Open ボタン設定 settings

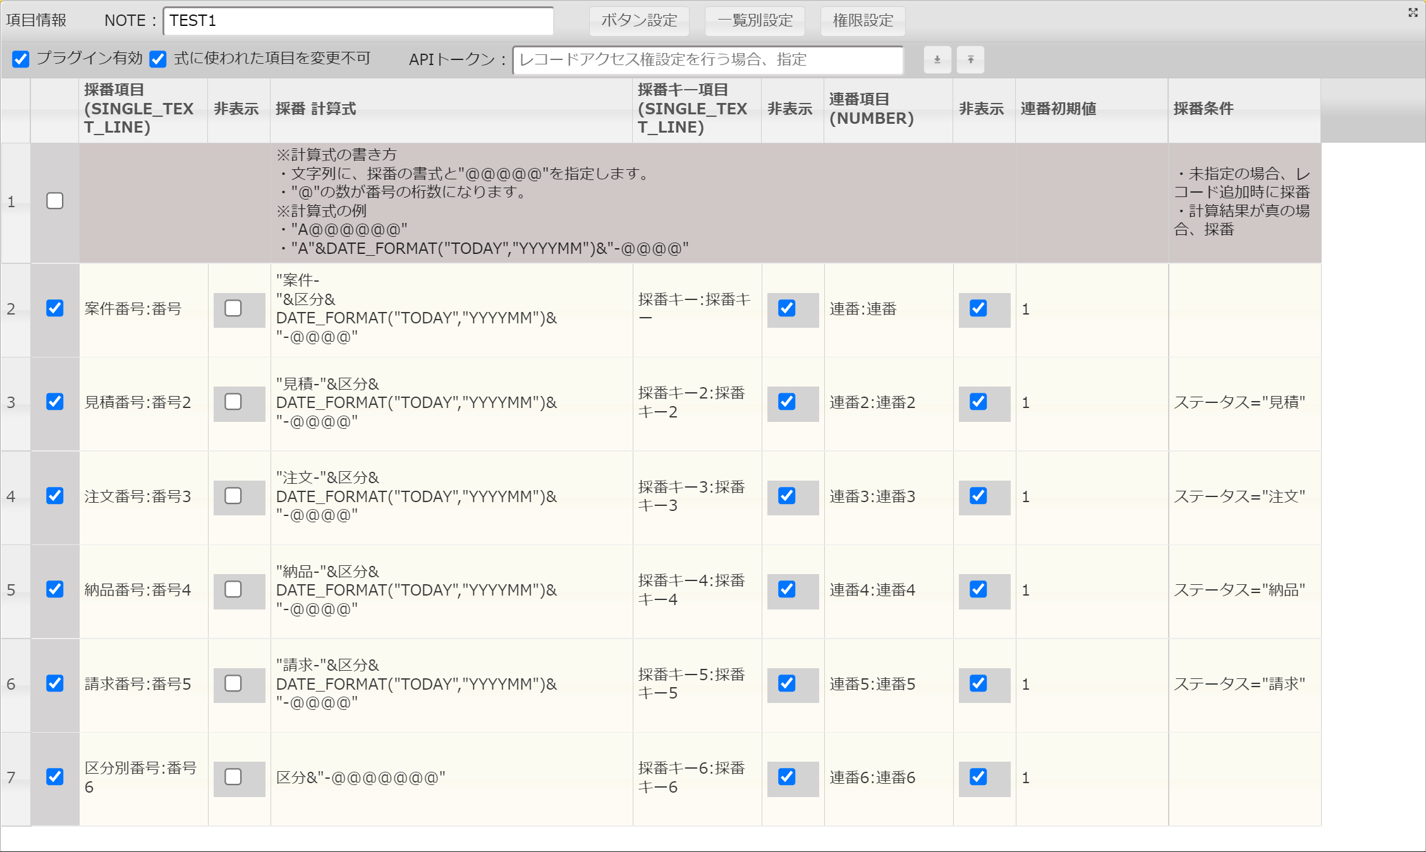pos(639,21)
